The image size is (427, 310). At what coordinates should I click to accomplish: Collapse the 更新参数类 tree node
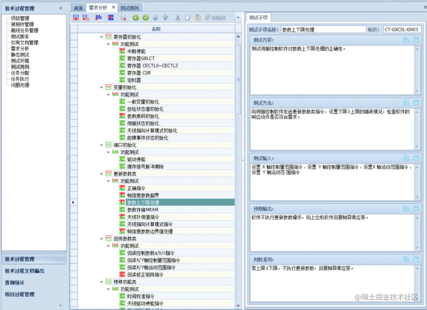tap(101, 174)
